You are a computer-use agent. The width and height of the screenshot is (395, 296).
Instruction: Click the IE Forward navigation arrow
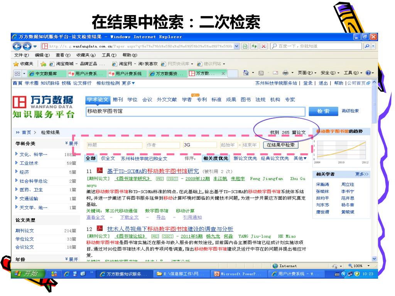(x=27, y=46)
